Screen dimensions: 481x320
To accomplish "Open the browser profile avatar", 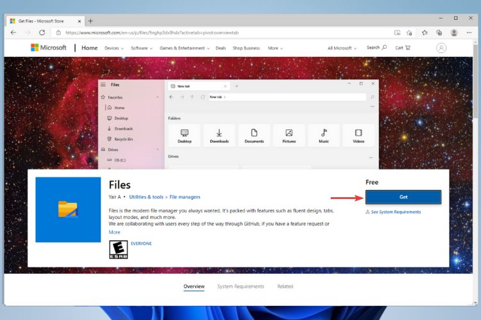I will (x=454, y=33).
